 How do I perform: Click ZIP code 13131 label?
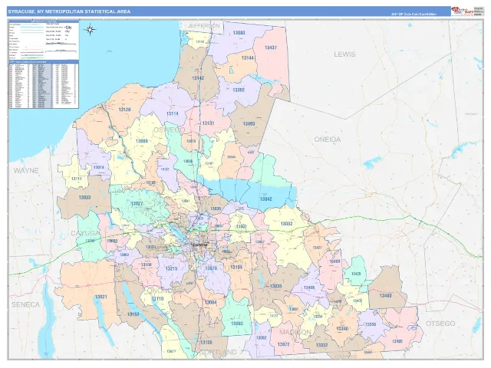coord(208,123)
